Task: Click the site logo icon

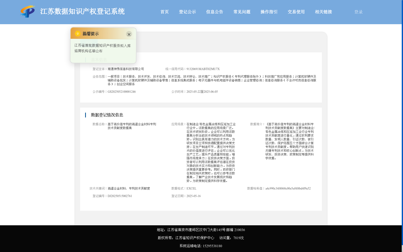Action: click(x=28, y=11)
